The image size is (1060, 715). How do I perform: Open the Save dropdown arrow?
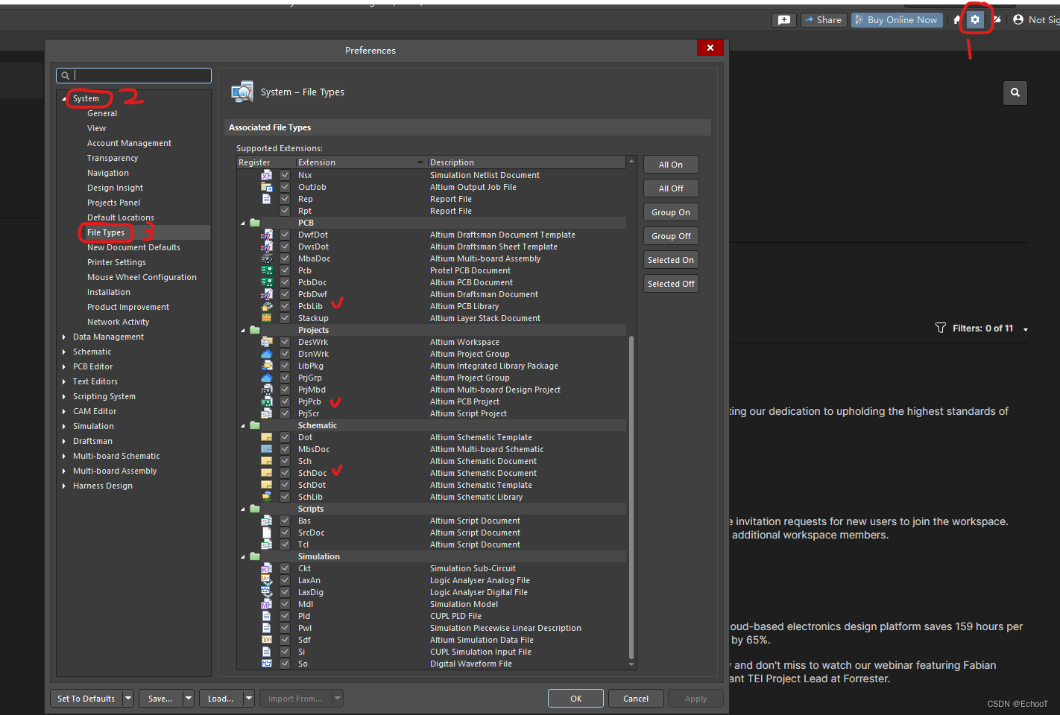[189, 699]
